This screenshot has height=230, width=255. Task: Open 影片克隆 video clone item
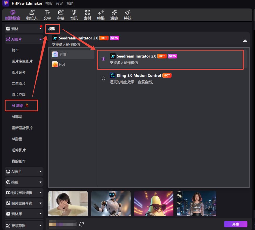coord(19,94)
